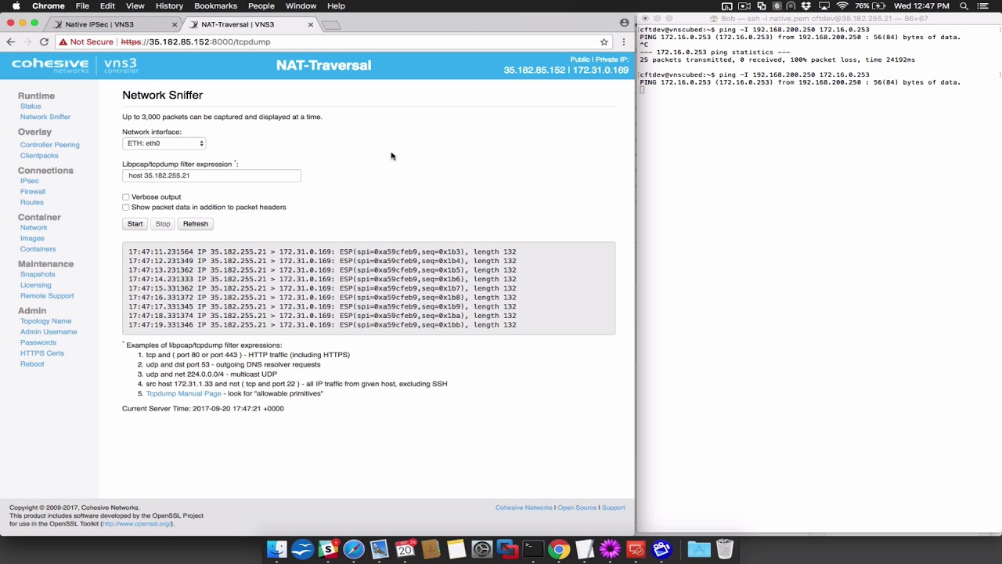The height and width of the screenshot is (564, 1002).
Task: Open the yellow Notes app in dock
Action: pyautogui.click(x=456, y=550)
